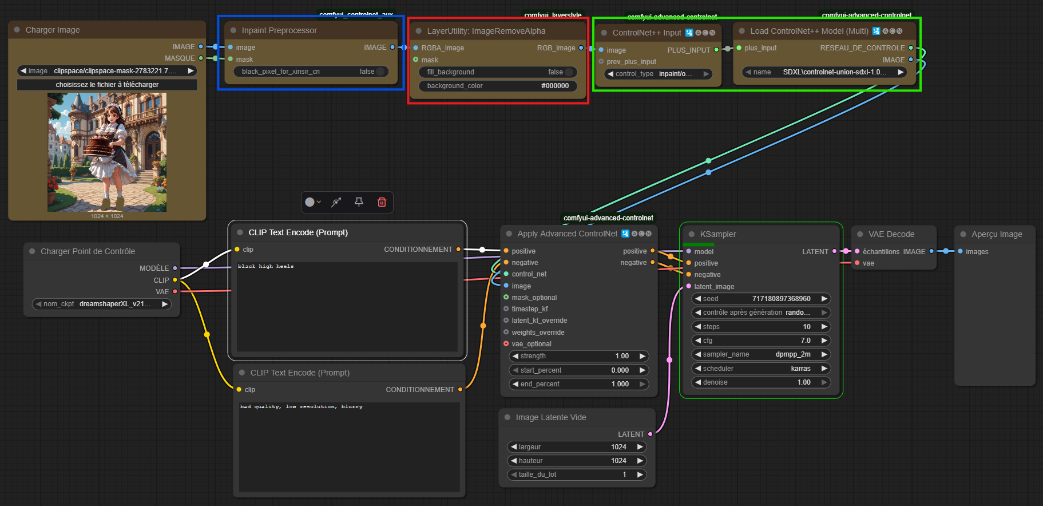This screenshot has height=506, width=1043.
Task: Pin the selected CLIP Text Encode node
Action: click(359, 202)
